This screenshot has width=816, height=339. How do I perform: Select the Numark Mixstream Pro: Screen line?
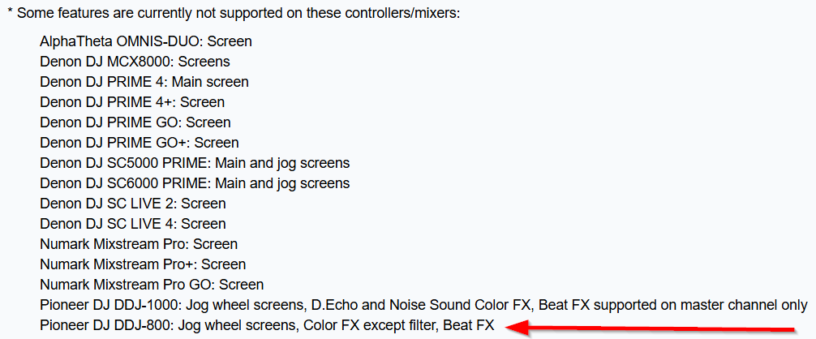[x=139, y=244]
